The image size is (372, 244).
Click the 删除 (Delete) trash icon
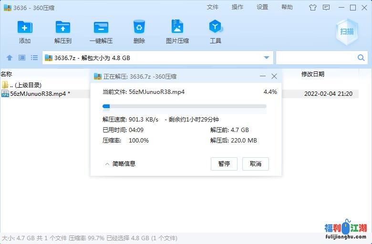tap(139, 28)
